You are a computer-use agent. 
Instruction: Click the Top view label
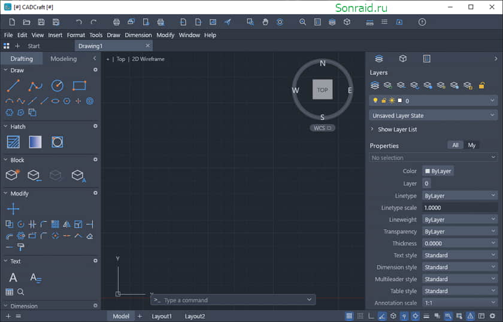[x=120, y=59]
